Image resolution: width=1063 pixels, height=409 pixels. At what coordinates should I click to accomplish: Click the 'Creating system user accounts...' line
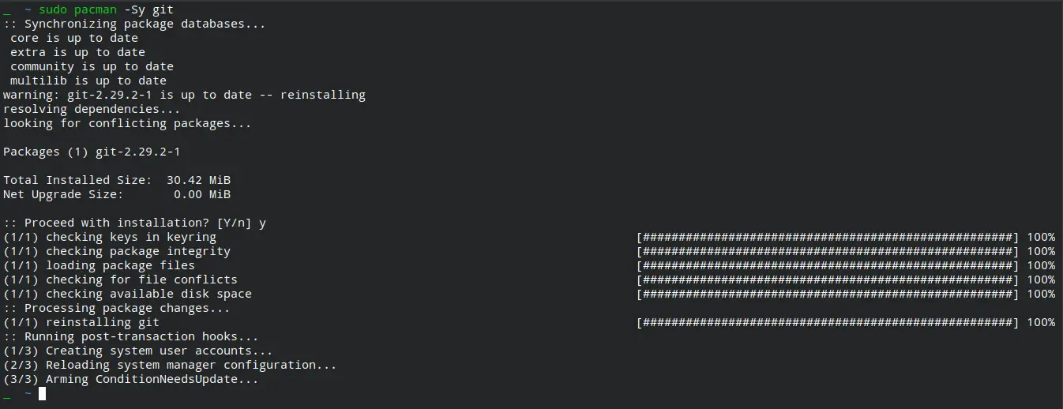coord(138,351)
